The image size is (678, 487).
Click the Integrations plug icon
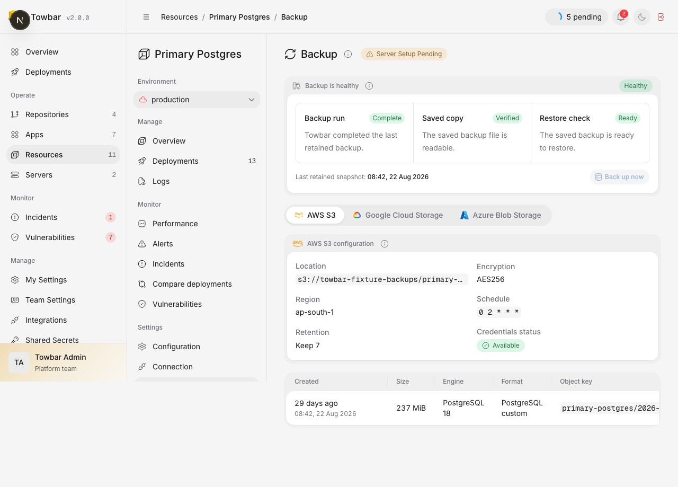tap(15, 320)
